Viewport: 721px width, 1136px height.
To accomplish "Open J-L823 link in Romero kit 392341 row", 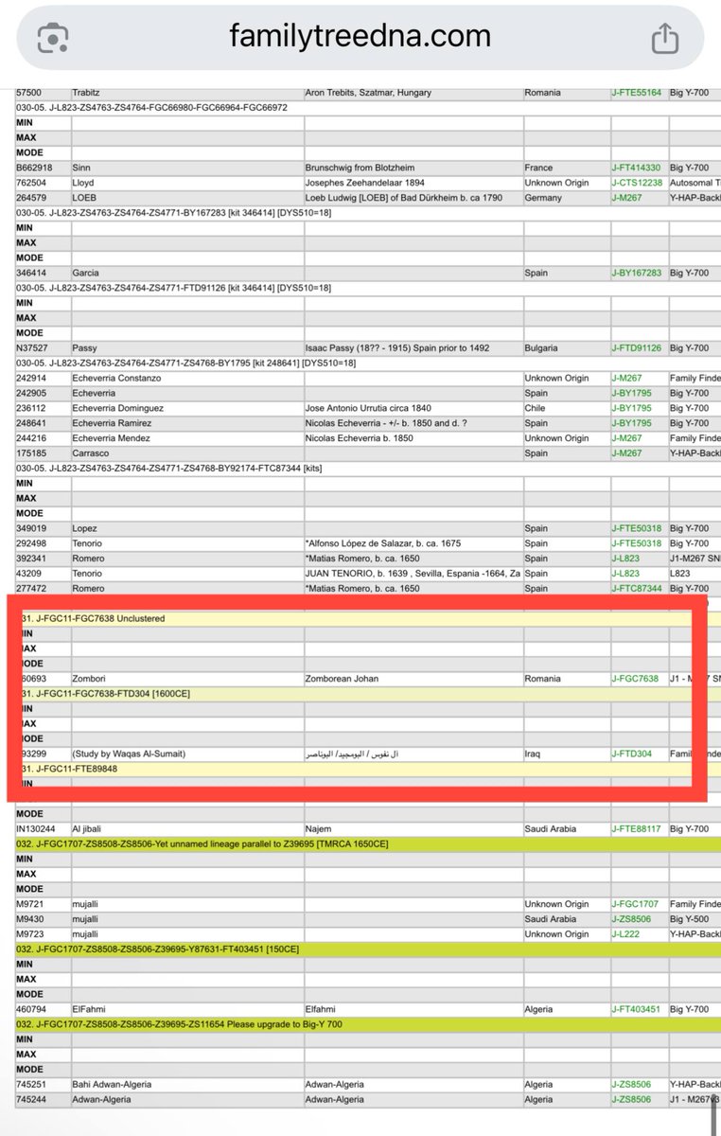I will 625,559.
